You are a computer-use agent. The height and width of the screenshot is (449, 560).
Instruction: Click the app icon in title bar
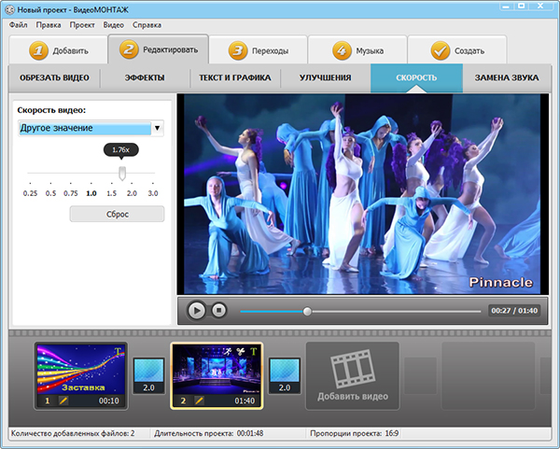[9, 9]
